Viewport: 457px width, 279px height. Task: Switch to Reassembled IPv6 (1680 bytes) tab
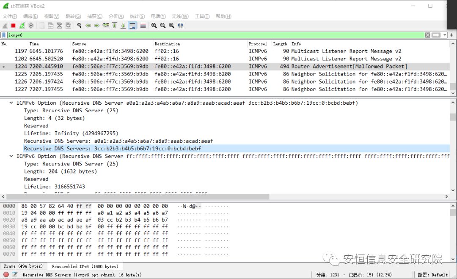85,266
